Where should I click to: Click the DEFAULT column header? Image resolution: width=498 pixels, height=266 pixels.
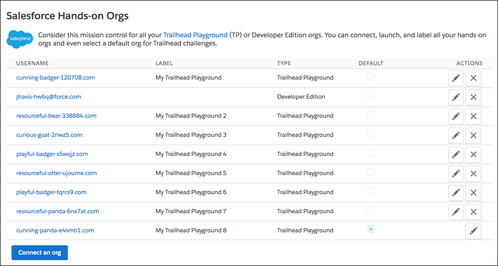pyautogui.click(x=371, y=63)
